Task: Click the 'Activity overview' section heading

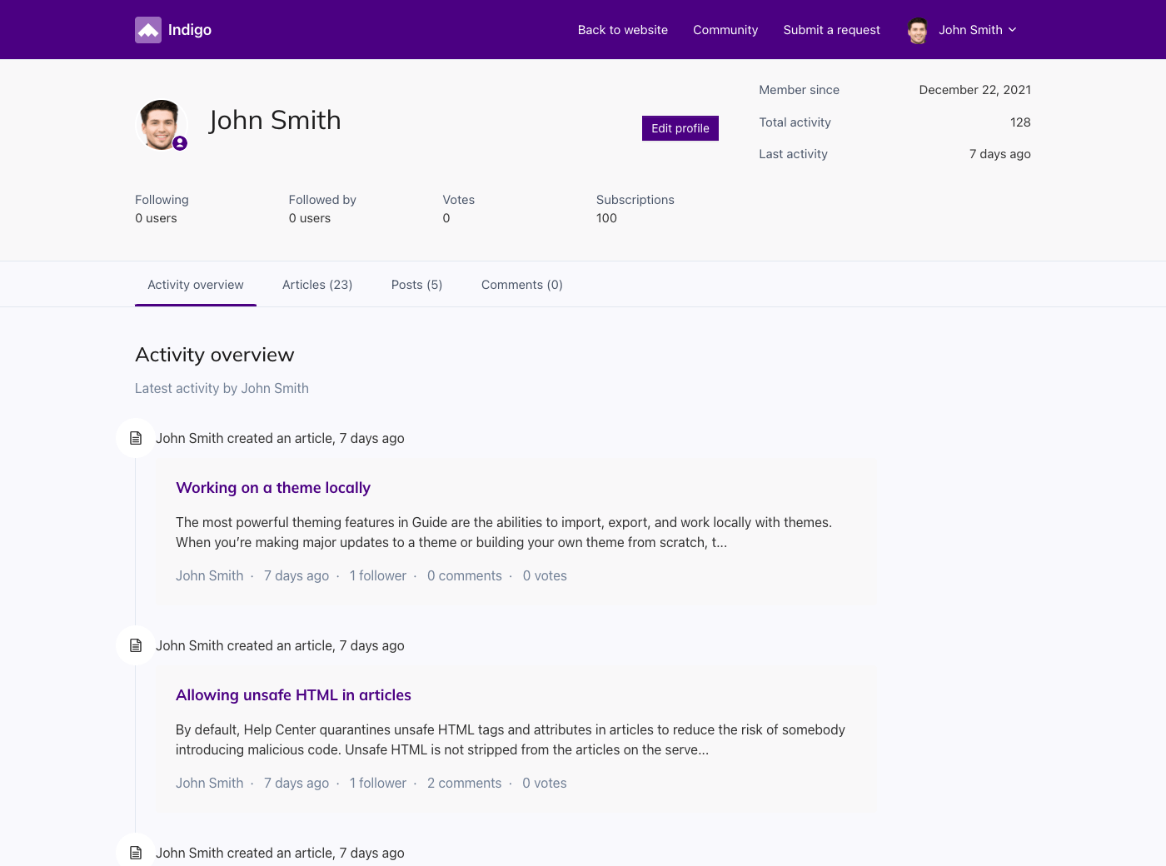Action: point(215,355)
